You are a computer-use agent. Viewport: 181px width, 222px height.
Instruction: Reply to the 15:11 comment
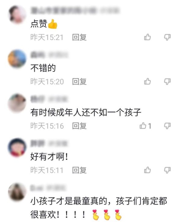click(x=79, y=170)
